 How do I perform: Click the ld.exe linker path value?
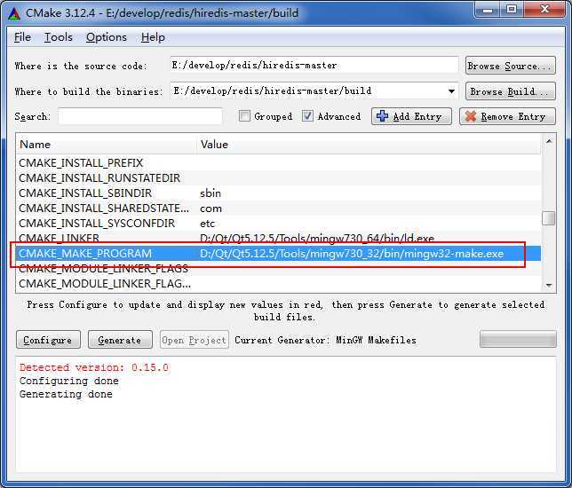click(317, 239)
